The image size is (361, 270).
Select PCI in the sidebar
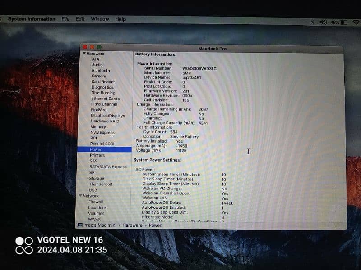[x=93, y=138]
